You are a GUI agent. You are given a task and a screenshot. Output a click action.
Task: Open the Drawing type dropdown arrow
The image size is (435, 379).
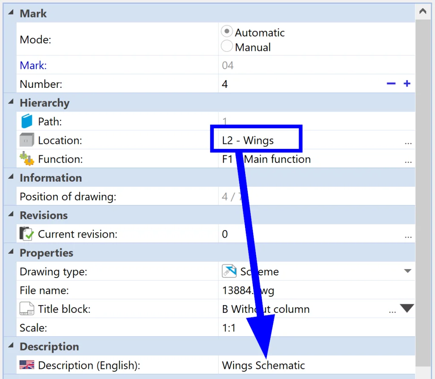(x=407, y=271)
